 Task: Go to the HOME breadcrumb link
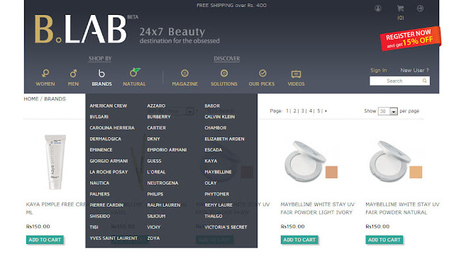click(x=31, y=99)
